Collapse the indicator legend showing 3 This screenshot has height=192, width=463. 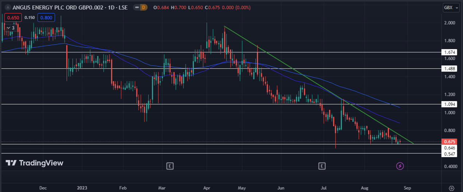click(x=10, y=28)
